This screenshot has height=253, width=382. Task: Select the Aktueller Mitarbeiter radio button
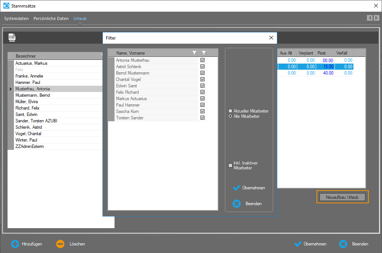pyautogui.click(x=231, y=111)
